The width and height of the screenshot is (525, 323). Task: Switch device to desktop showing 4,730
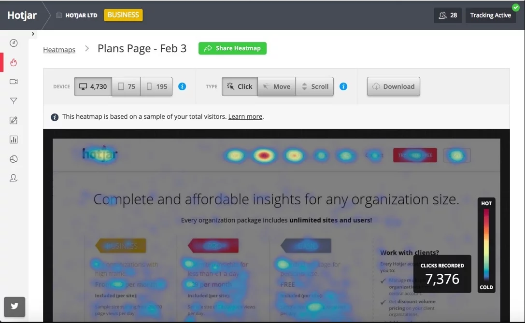[x=93, y=86]
